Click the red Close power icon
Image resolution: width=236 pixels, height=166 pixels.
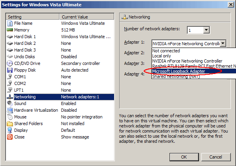pos(10,137)
